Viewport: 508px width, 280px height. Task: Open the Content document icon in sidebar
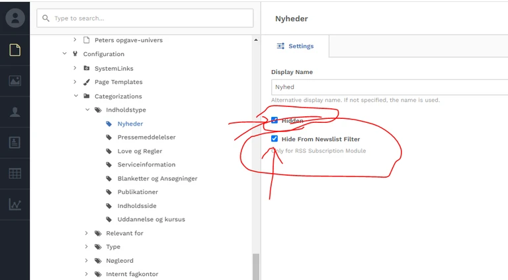[15, 50]
